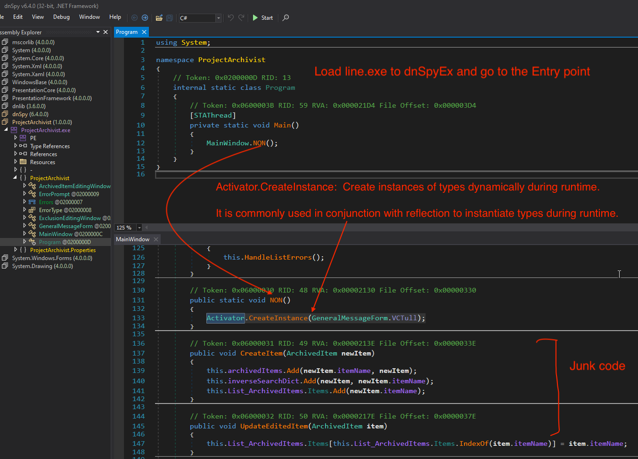638x459 pixels.
Task: Click the Type References icon
Action: pyautogui.click(x=23, y=146)
